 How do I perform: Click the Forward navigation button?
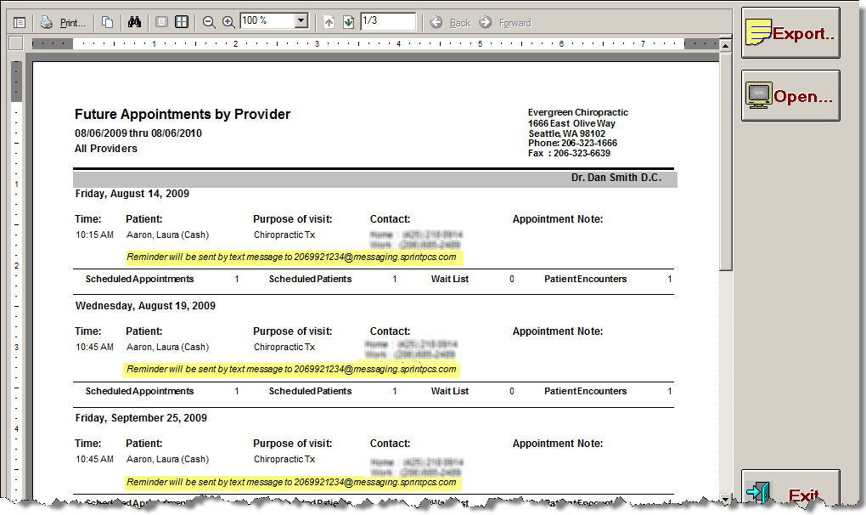[x=506, y=23]
